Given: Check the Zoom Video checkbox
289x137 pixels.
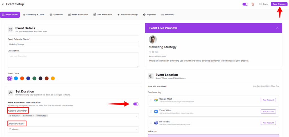Looking at the screenshot, I should point(151,111).
